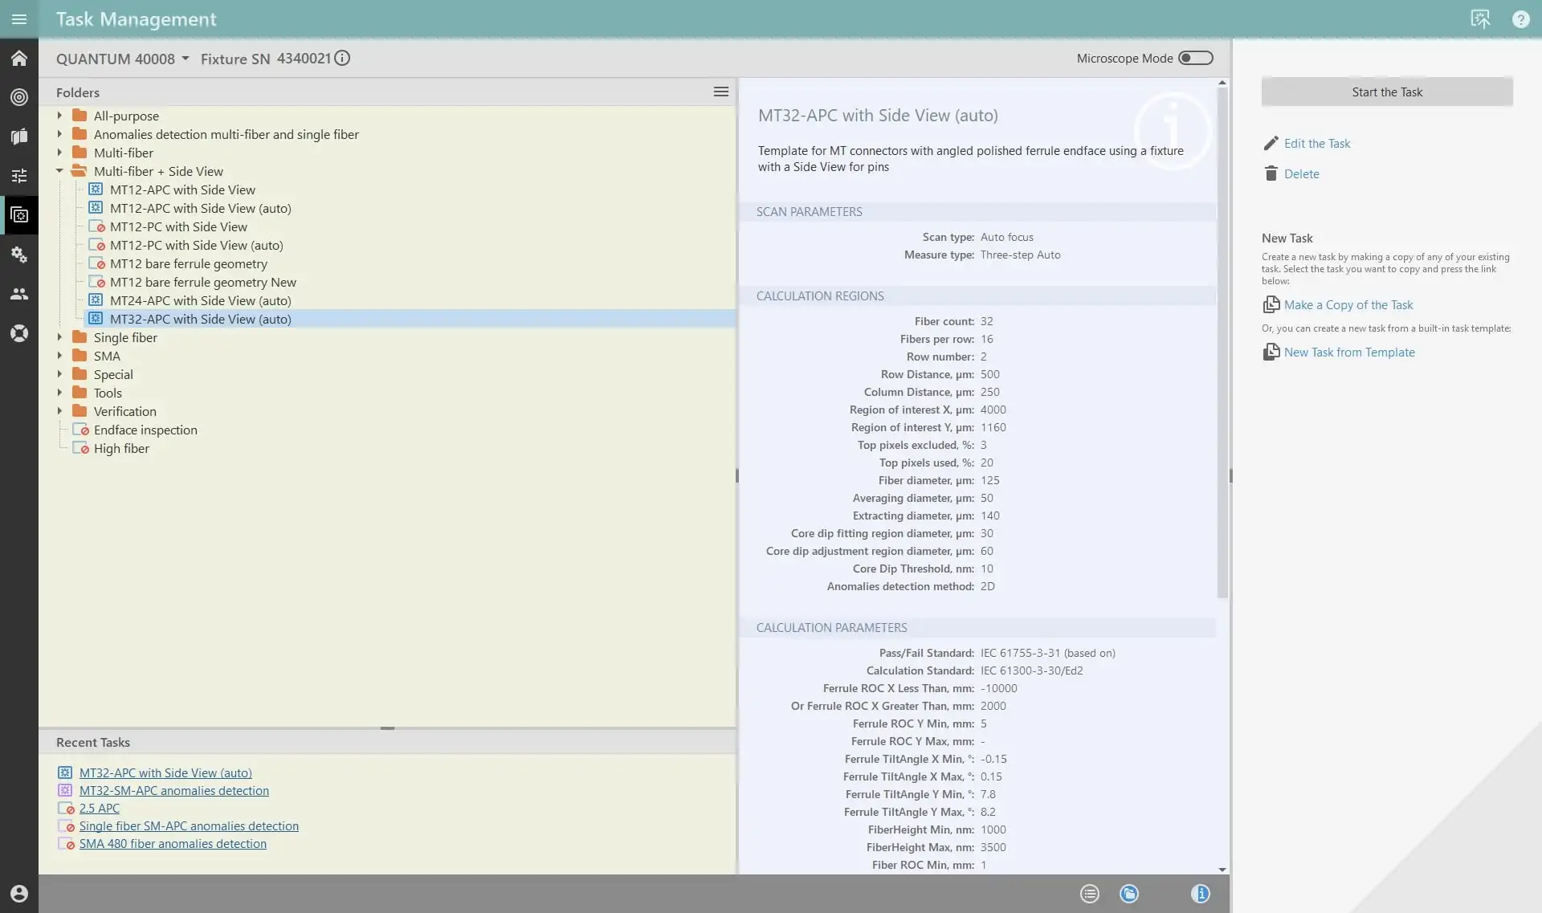The image size is (1542, 913).
Task: Click the blue info icon in bottom bar
Action: 1200,894
